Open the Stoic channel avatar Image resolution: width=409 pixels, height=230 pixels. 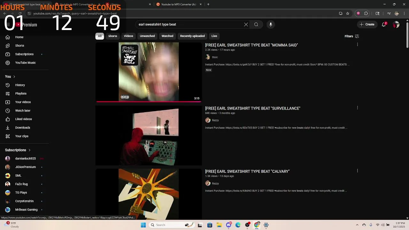click(x=208, y=57)
